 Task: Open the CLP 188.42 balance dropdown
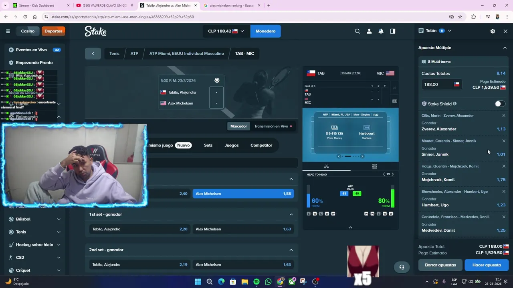point(226,31)
